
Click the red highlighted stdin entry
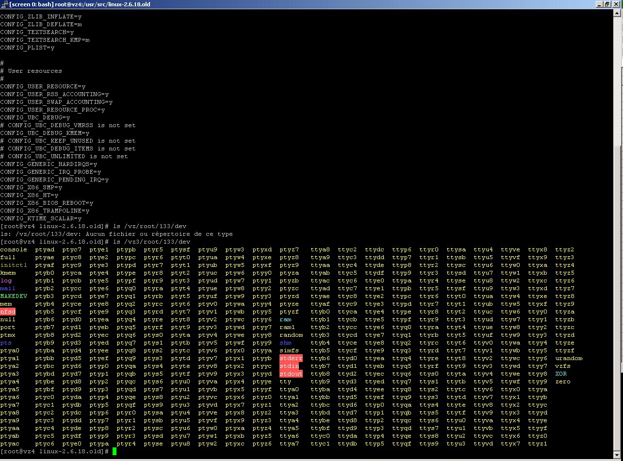(x=289, y=366)
